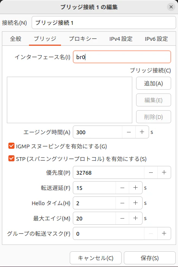This screenshot has height=267, width=178.
Task: Go to IPv6 設定 tab
Action: click(x=156, y=39)
